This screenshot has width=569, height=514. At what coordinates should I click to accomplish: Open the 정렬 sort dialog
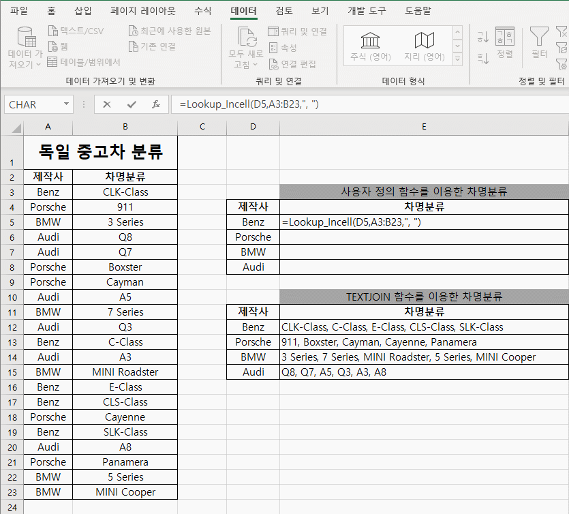coord(505,43)
